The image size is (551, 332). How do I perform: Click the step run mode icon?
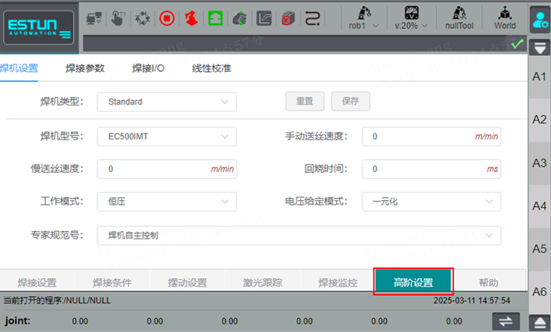click(313, 18)
